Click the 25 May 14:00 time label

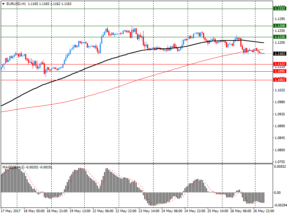point(218,211)
